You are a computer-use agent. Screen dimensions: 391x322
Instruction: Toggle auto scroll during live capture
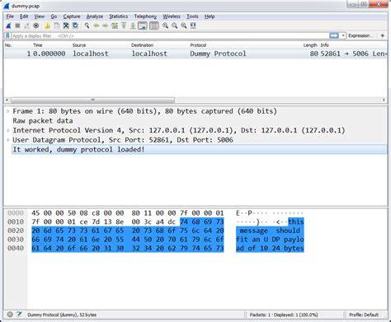click(143, 26)
